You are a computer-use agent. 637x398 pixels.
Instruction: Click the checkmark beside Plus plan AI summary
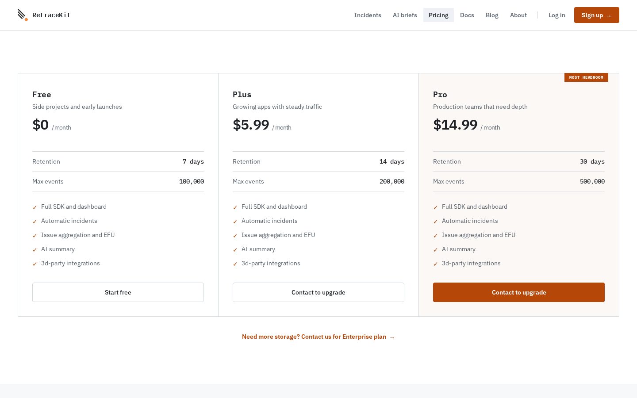tap(235, 250)
